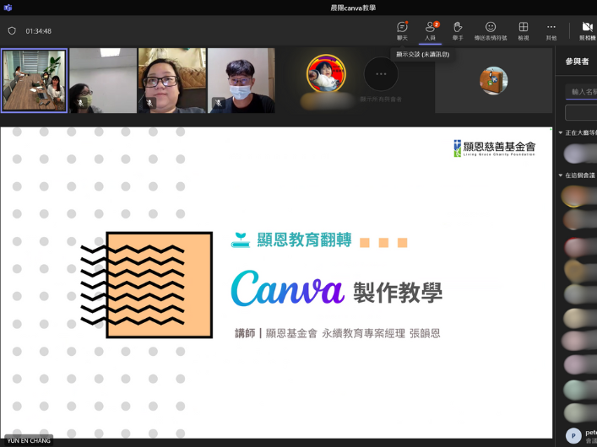The height and width of the screenshot is (447, 597).
Task: Click the meeting timer 01:34:48
Action: tap(39, 31)
